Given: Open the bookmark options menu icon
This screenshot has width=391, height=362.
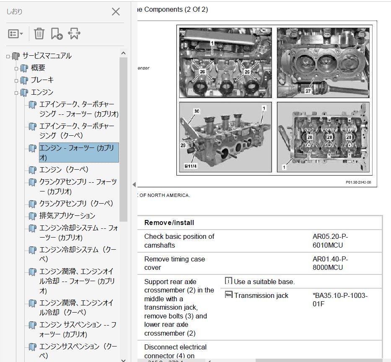Looking at the screenshot, I should coord(15,34).
